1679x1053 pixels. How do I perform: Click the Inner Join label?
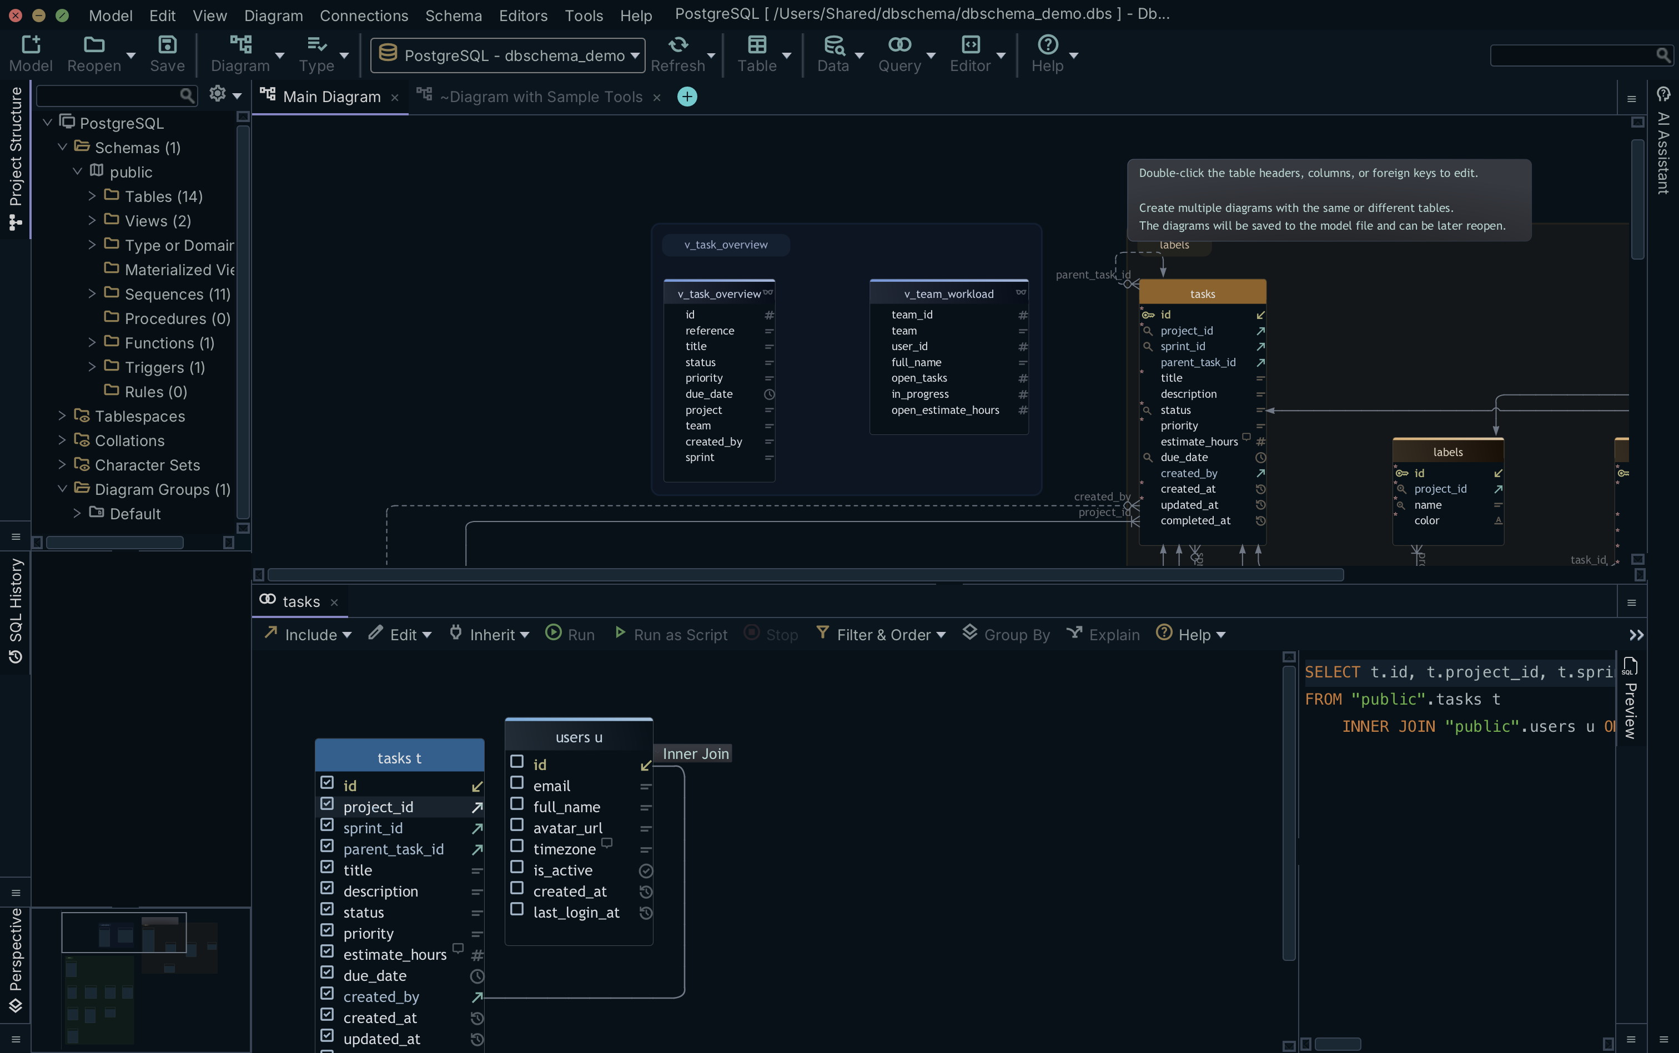pos(695,753)
